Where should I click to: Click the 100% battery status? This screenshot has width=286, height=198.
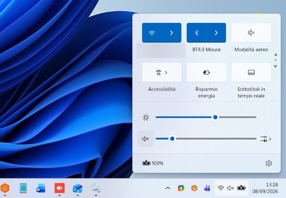coord(153,163)
